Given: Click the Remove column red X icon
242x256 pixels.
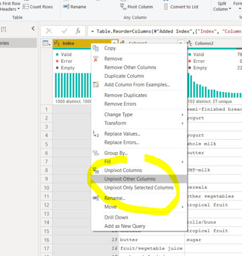Looking at the screenshot, I should pos(96,59).
